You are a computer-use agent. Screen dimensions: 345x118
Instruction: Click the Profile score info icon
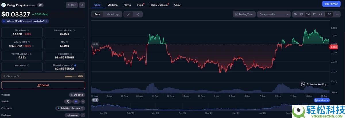[18, 76]
